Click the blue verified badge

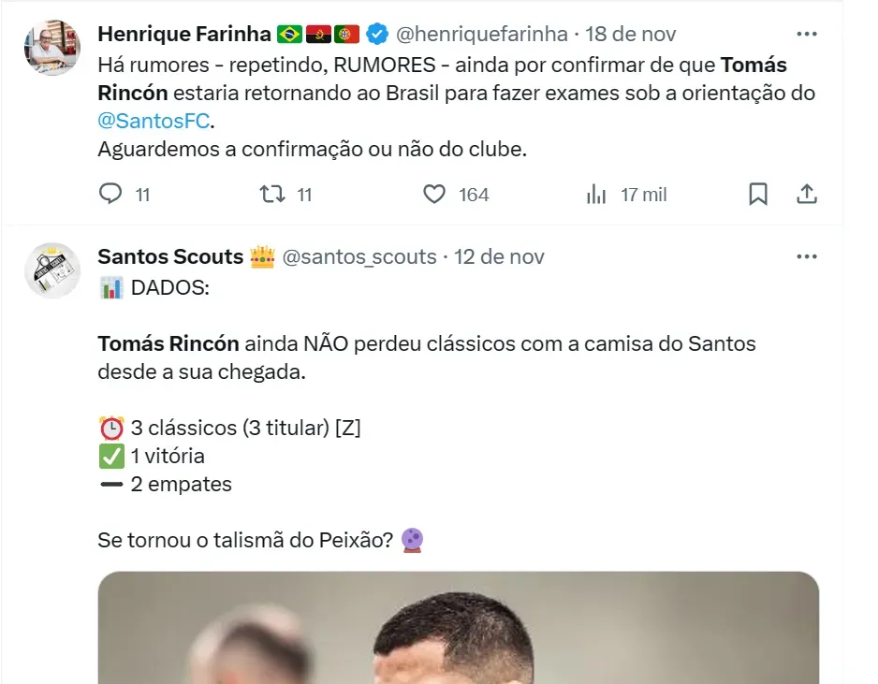pyautogui.click(x=376, y=35)
